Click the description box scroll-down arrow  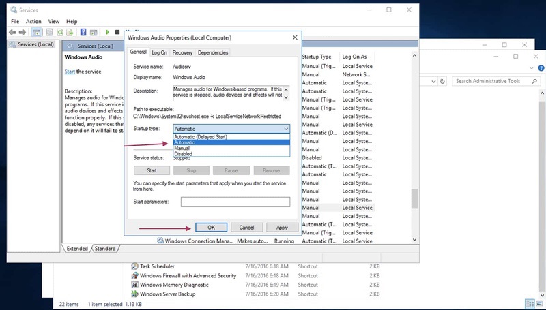(x=286, y=97)
